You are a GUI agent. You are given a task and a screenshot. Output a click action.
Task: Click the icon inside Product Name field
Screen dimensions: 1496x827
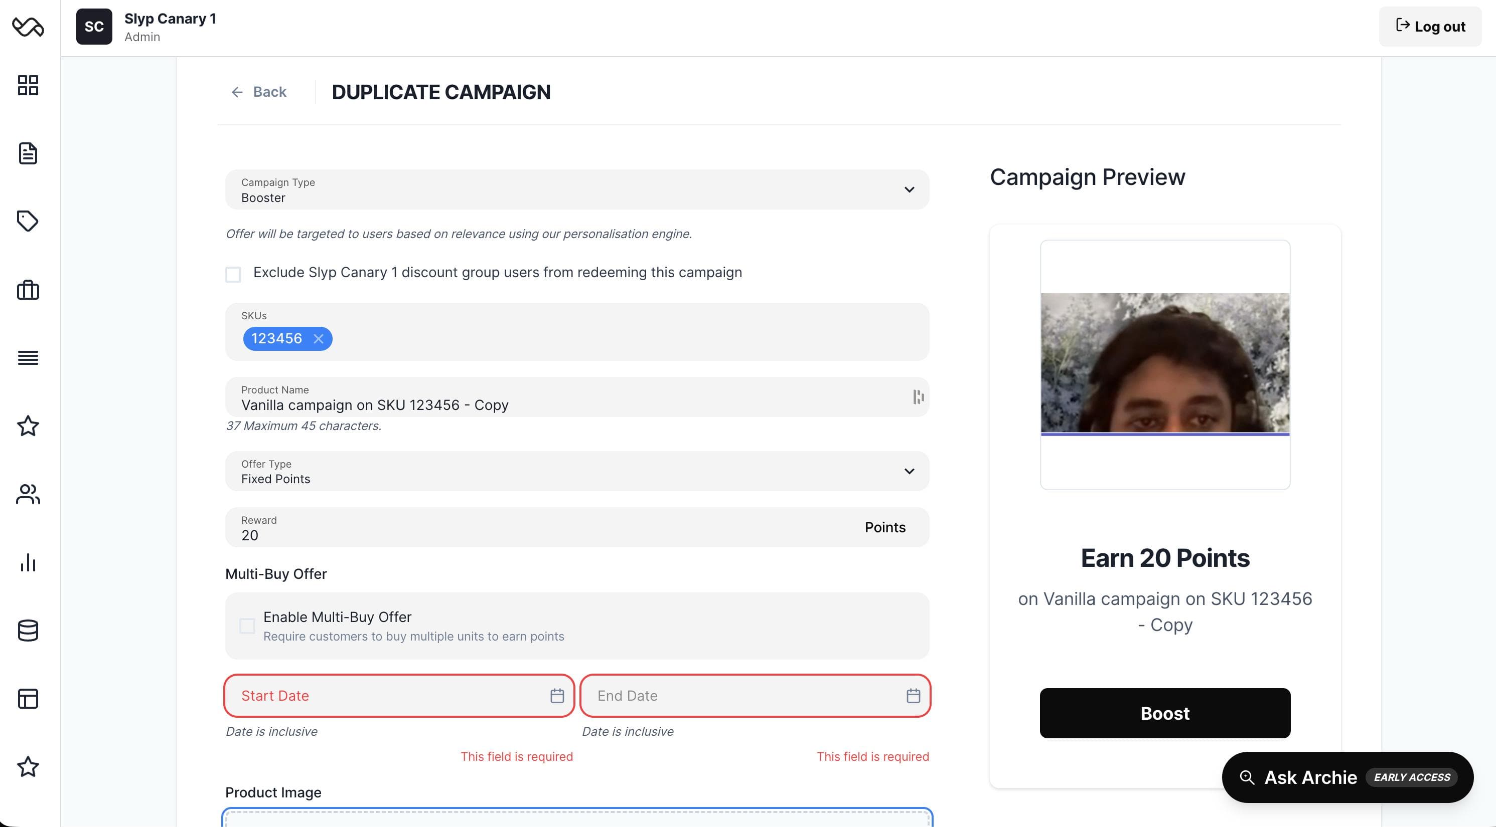pos(918,397)
